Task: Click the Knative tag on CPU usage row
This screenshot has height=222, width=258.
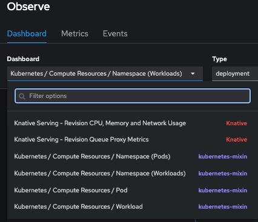Action: pyautogui.click(x=236, y=123)
